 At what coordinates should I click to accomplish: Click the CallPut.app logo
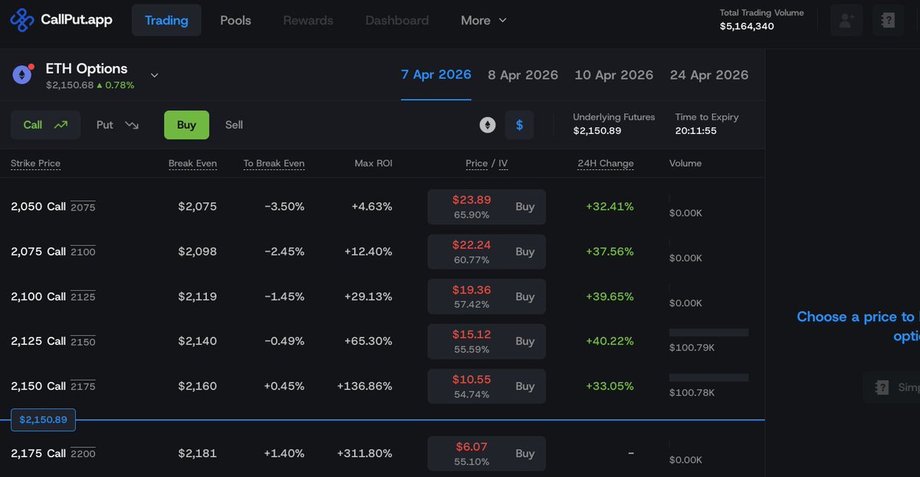click(x=61, y=21)
